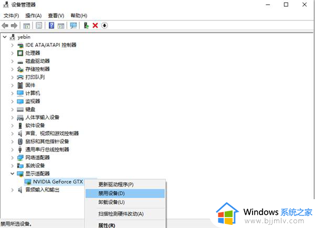Click the Back arrow toolbar icon
Image resolution: width=315 pixels, height=228 pixels.
click(5, 26)
